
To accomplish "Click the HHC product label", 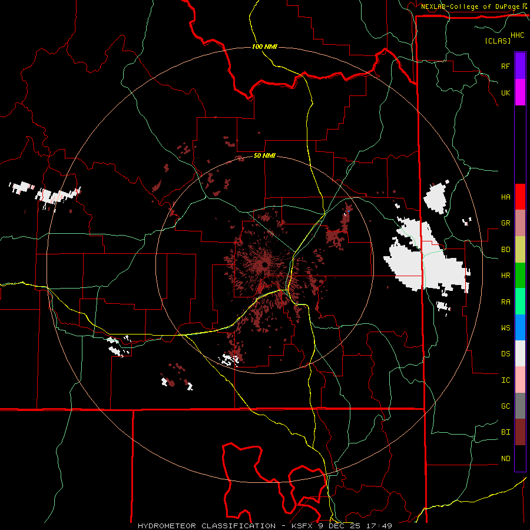I will pyautogui.click(x=517, y=35).
